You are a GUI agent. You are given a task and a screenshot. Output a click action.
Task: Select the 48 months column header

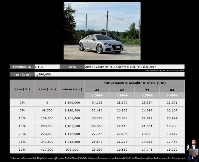(x=97, y=90)
